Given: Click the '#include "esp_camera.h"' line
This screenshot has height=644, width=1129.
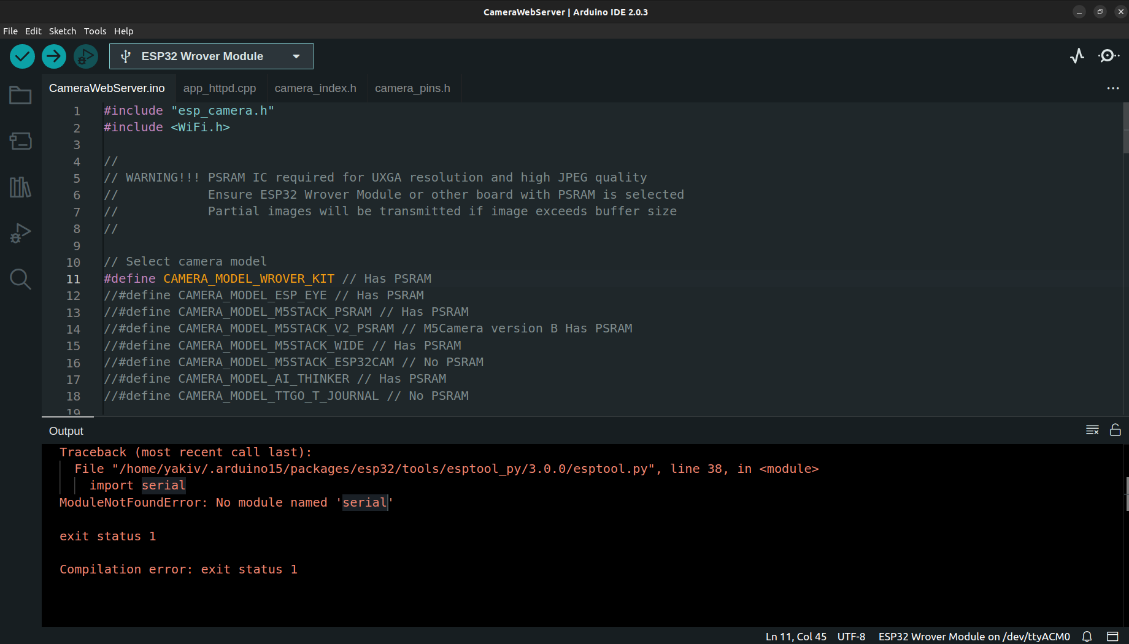Looking at the screenshot, I should click(189, 110).
